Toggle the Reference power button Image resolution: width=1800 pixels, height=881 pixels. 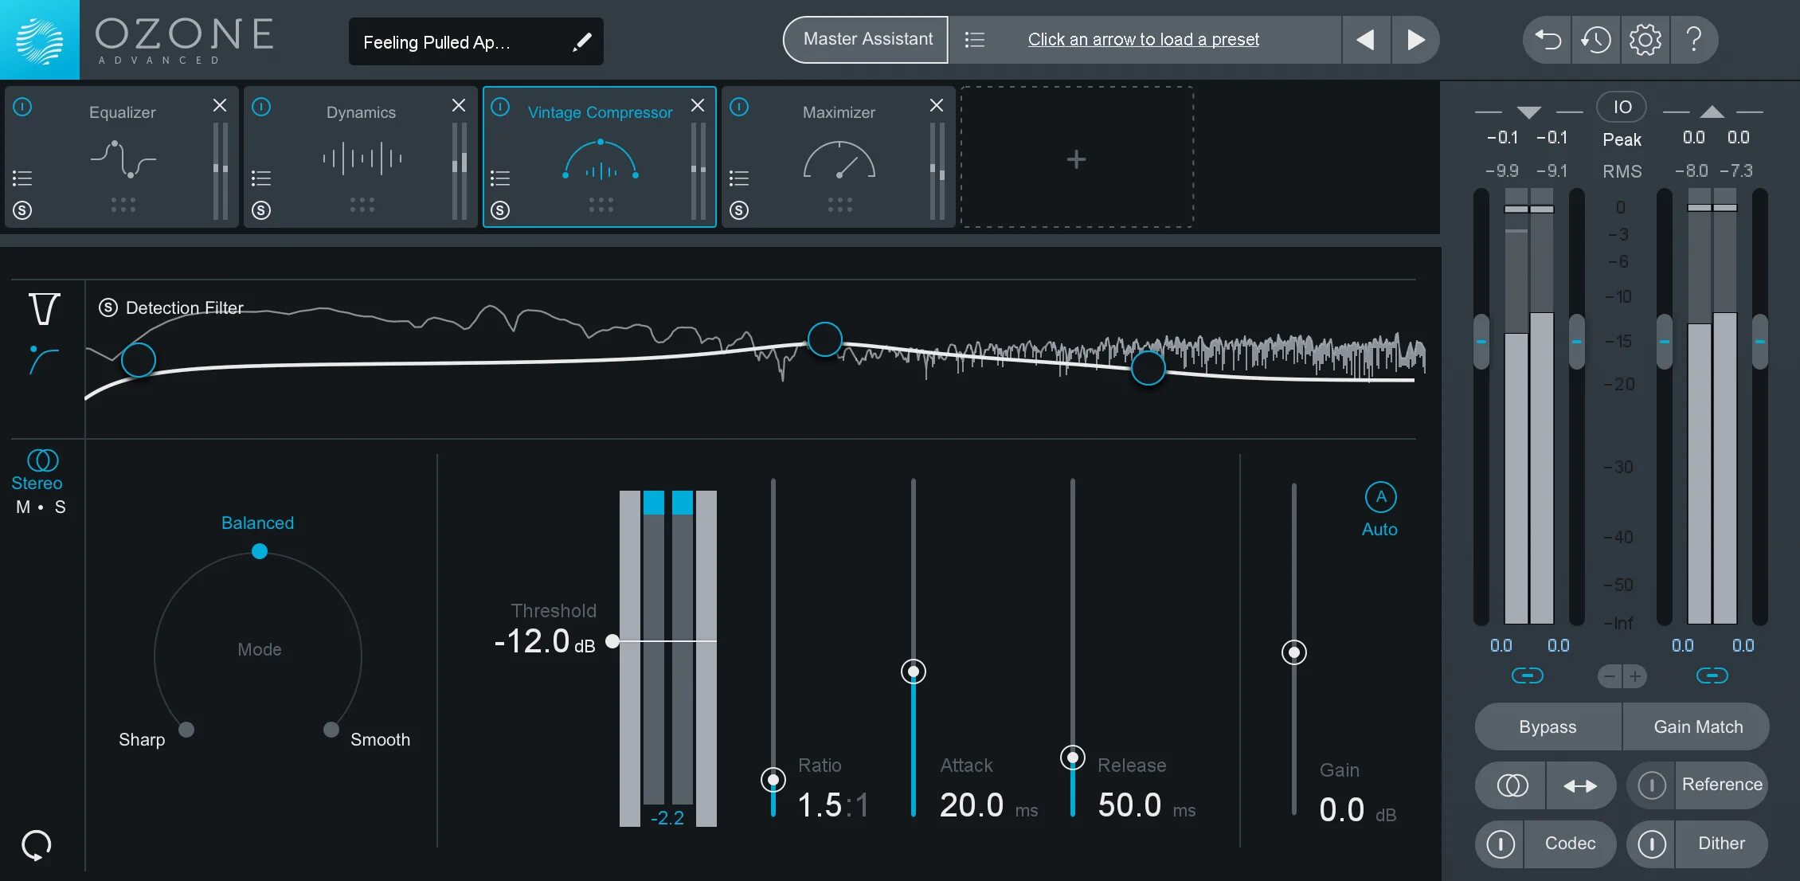pos(1652,785)
